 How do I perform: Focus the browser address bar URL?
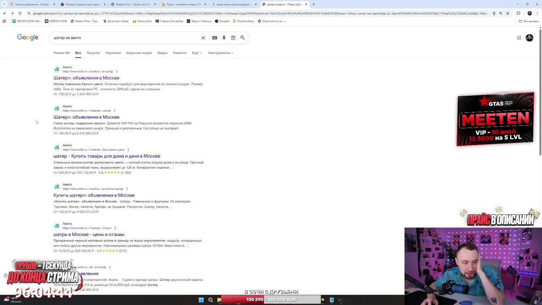260,13
